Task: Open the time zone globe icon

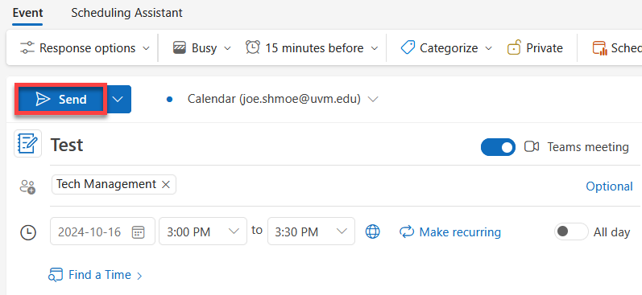Action: [373, 231]
